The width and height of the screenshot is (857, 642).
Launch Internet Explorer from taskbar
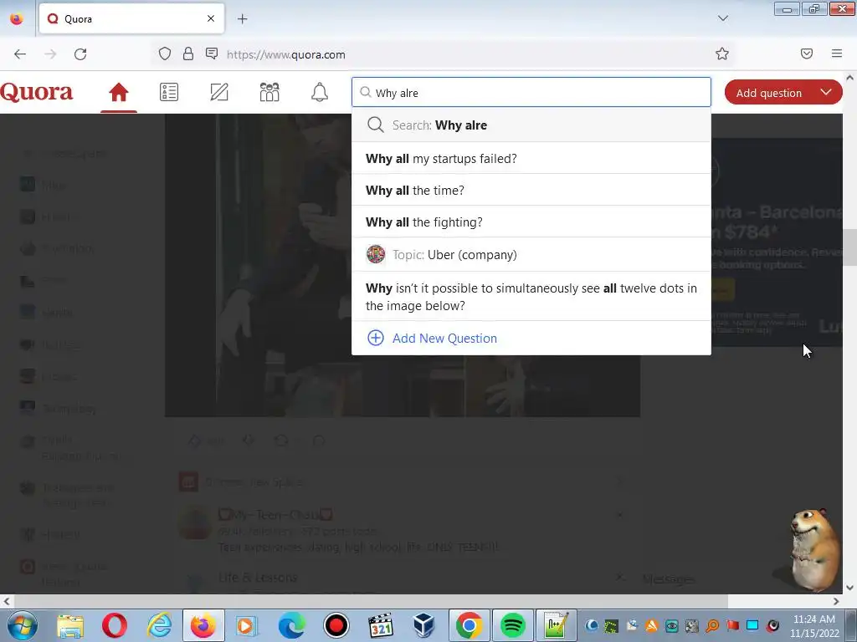pyautogui.click(x=159, y=625)
